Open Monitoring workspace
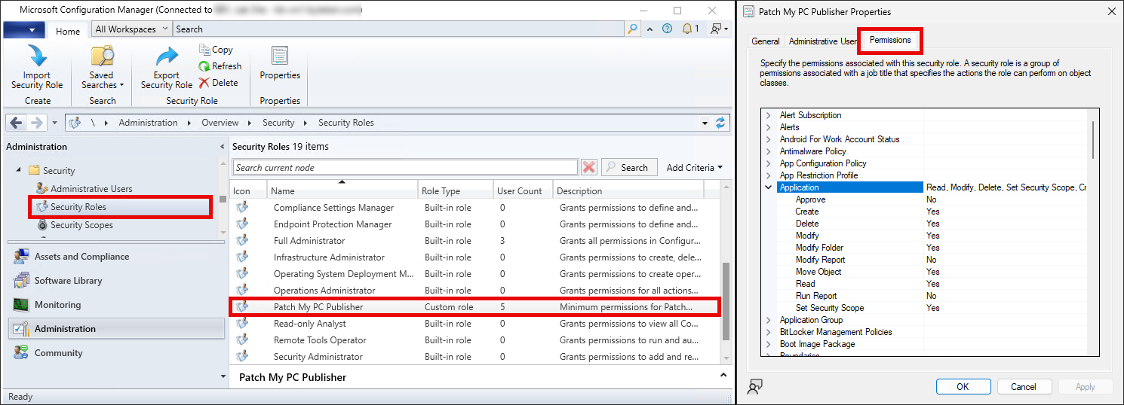 116,305
